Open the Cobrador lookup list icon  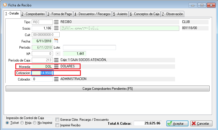[56, 79]
